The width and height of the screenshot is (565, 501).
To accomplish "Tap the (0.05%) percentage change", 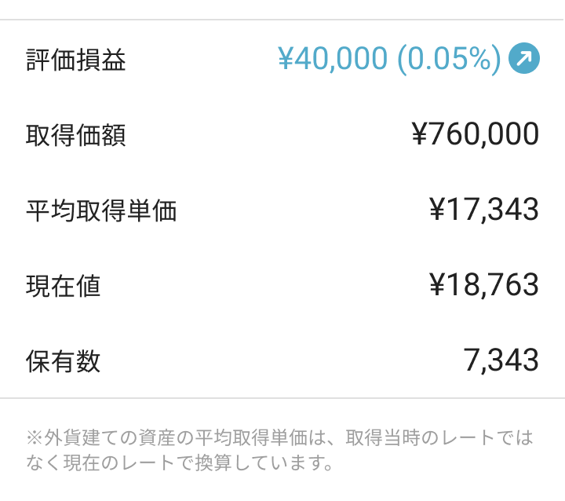I will (x=448, y=60).
